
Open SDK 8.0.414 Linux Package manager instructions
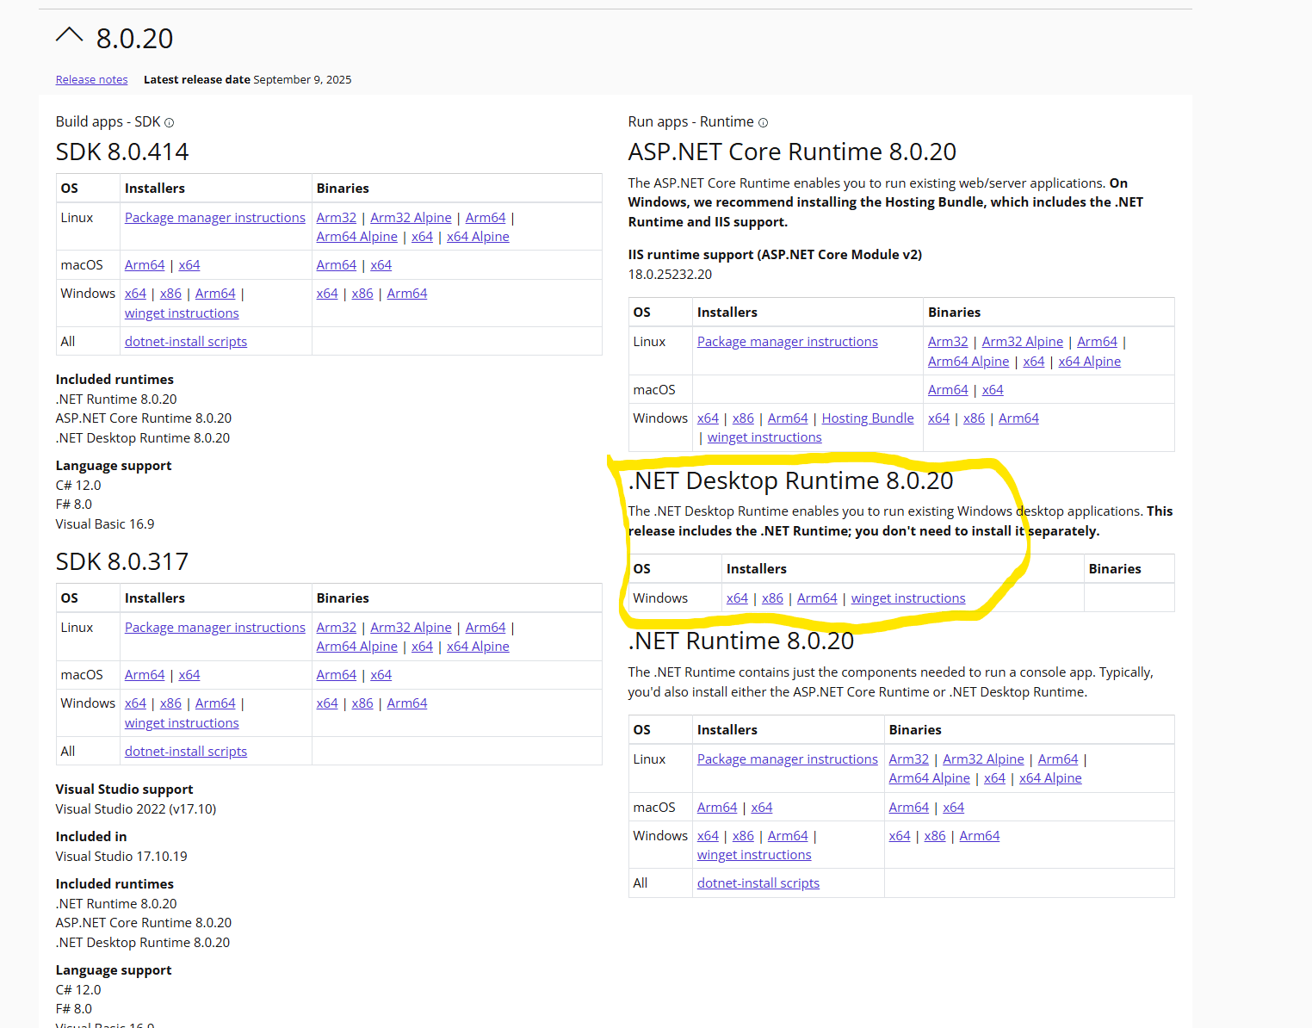214,218
